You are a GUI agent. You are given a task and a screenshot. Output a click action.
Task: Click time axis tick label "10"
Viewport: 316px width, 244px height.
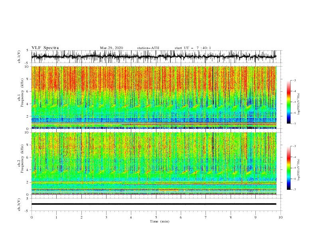(280, 217)
